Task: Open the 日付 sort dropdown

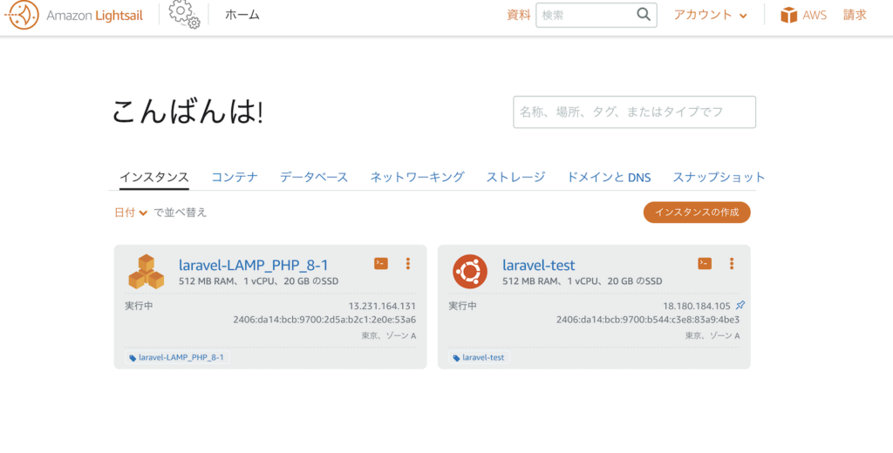Action: (131, 213)
